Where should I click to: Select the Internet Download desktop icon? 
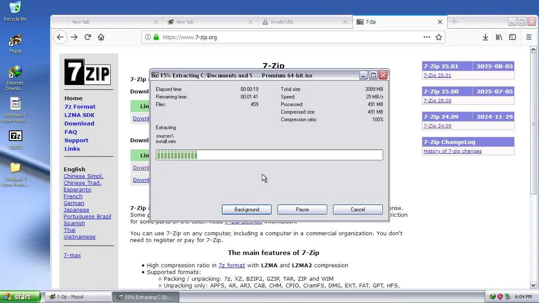coord(15,78)
